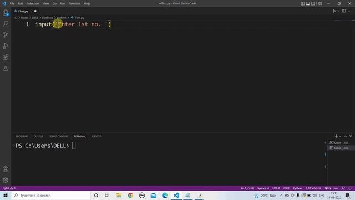Click the Windows taskbar search box
Viewport: 355px width, 200px height.
pos(50,195)
